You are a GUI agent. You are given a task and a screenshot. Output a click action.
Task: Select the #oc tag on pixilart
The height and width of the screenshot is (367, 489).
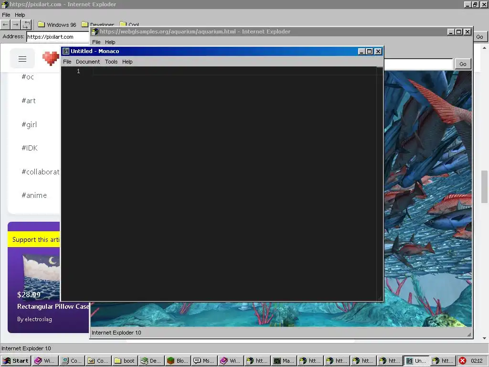28,77
